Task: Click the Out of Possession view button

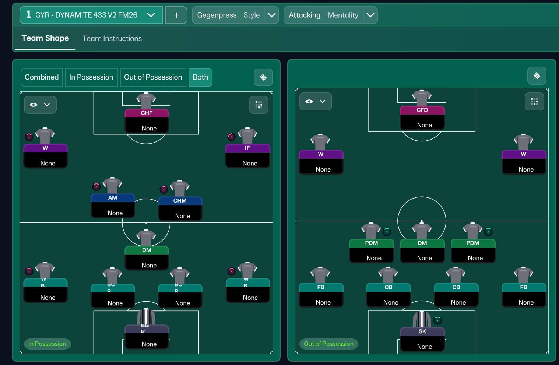Action: coord(153,77)
